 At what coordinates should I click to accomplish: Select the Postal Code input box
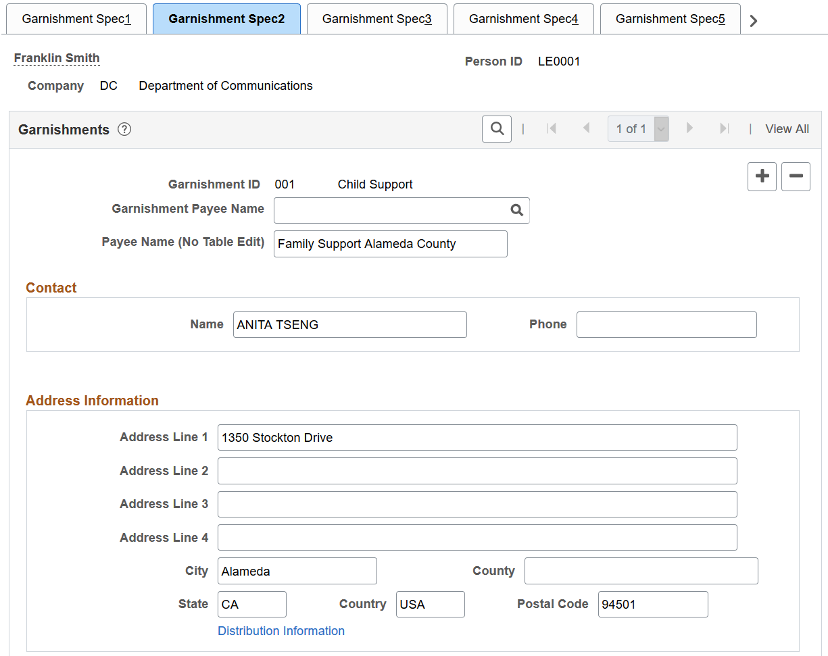point(653,605)
